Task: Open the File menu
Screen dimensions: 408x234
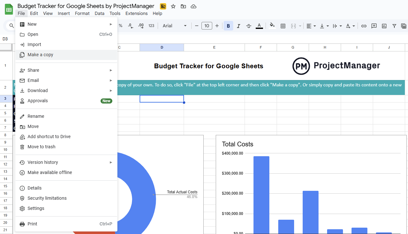Action: 21,13
